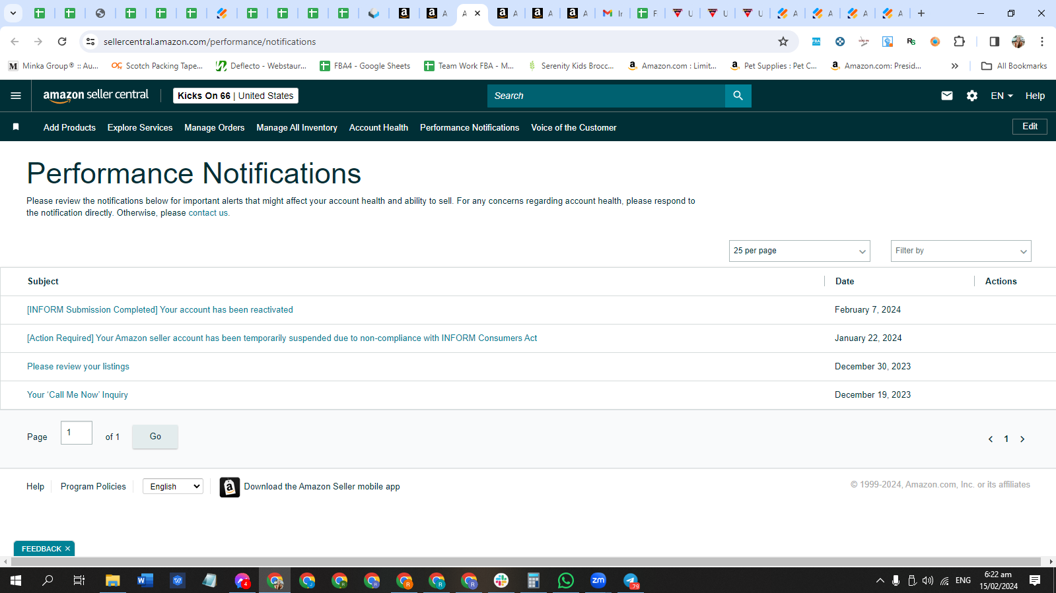
Task: Click the 'contact us' link
Action: (208, 213)
